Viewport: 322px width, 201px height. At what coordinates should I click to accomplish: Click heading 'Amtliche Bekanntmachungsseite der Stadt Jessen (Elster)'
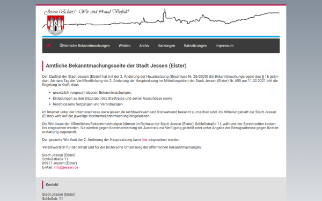(x=116, y=65)
